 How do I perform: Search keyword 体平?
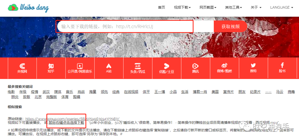coord(146,92)
